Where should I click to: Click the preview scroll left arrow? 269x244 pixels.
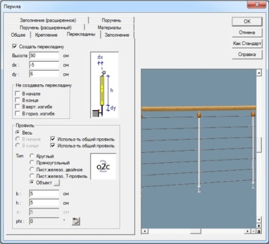145,231
